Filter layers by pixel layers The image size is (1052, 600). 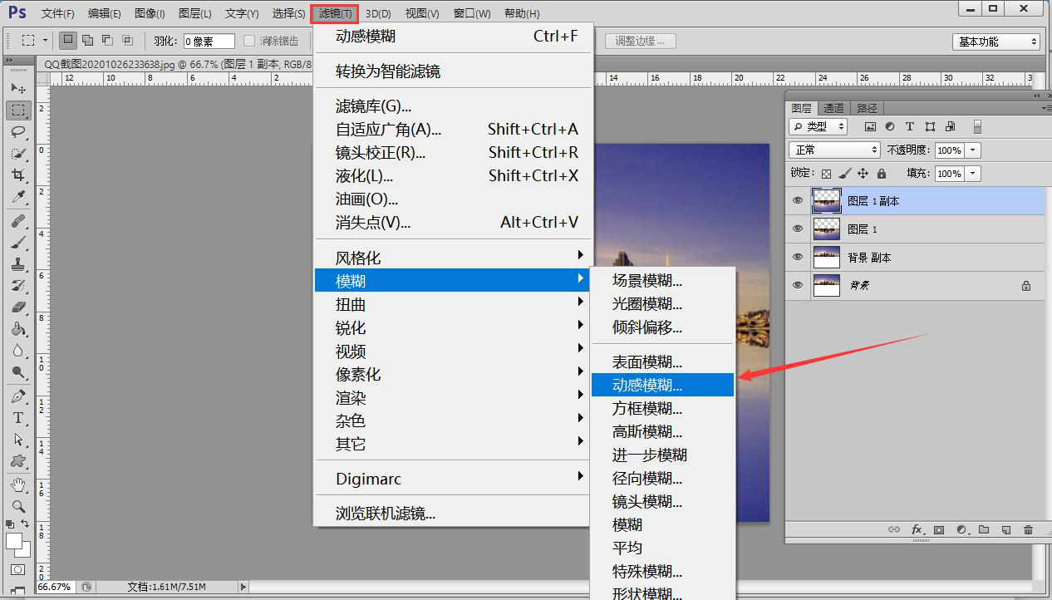coord(870,126)
